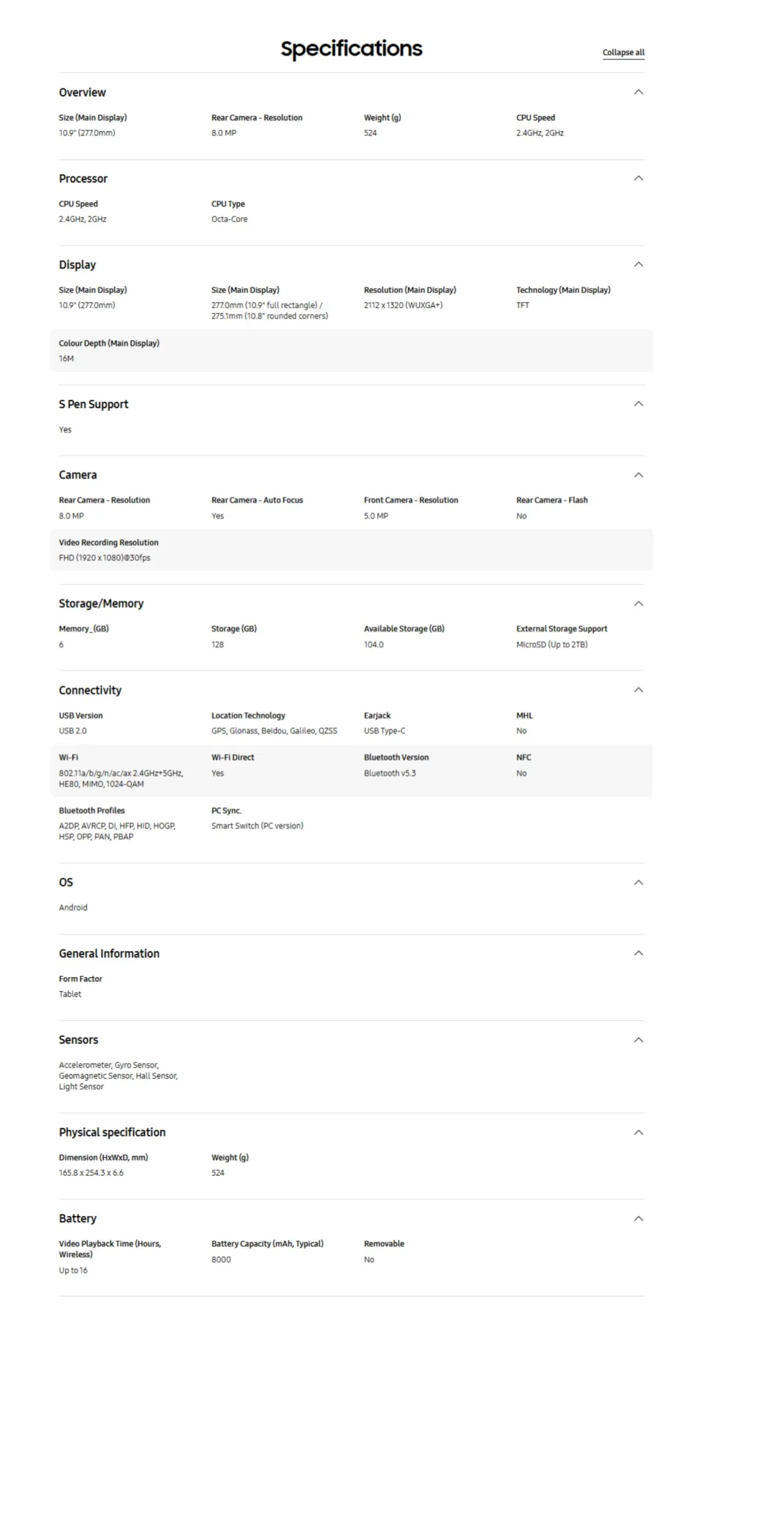Collapse the S Pen Support chevron

pos(639,404)
